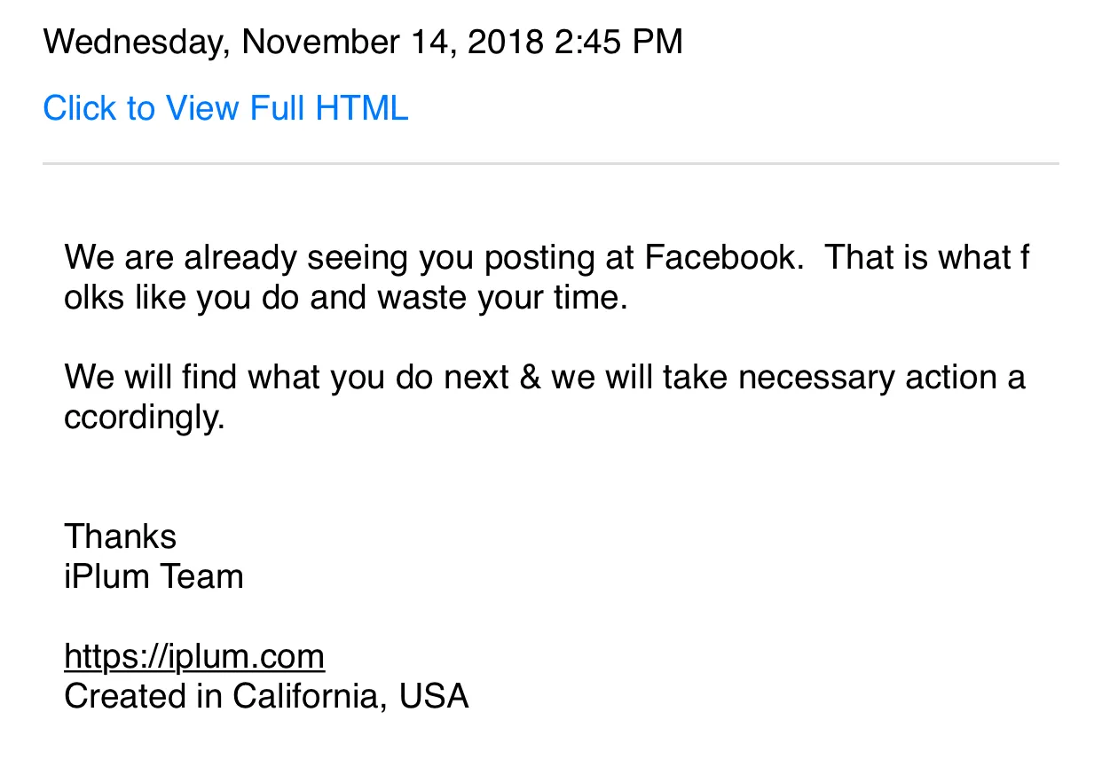Click the sentence starting We will find
1102x759 pixels.
click(x=545, y=397)
